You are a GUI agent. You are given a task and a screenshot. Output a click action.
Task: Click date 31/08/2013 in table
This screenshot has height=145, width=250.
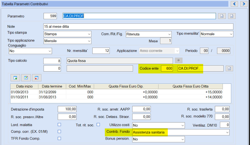click(x=47, y=97)
